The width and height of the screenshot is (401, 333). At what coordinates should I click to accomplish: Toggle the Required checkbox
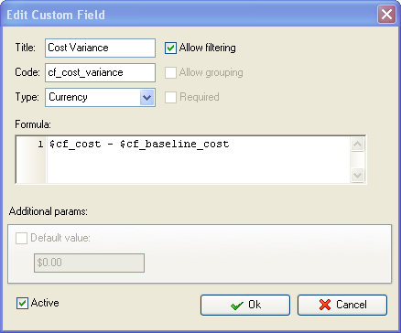tap(170, 97)
